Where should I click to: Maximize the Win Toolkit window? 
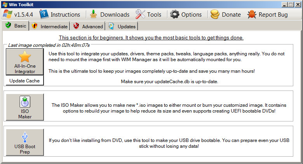[291, 4]
